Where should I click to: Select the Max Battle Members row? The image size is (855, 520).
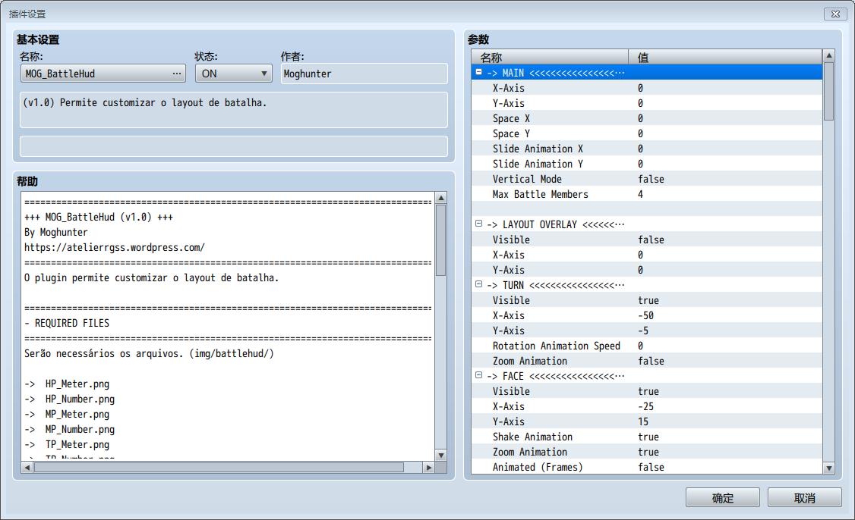[647, 194]
